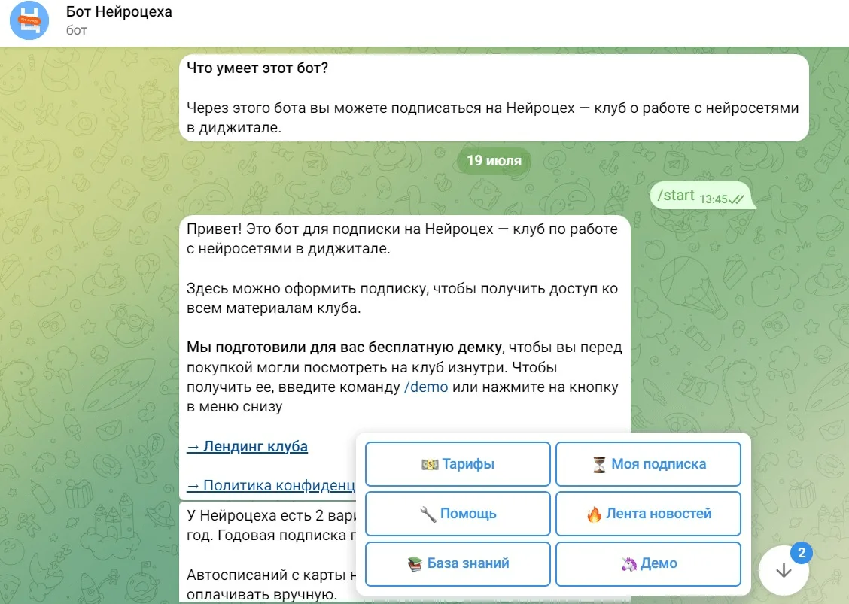Click the bold text about бесплатную демку
The height and width of the screenshot is (604, 849).
pyautogui.click(x=345, y=347)
